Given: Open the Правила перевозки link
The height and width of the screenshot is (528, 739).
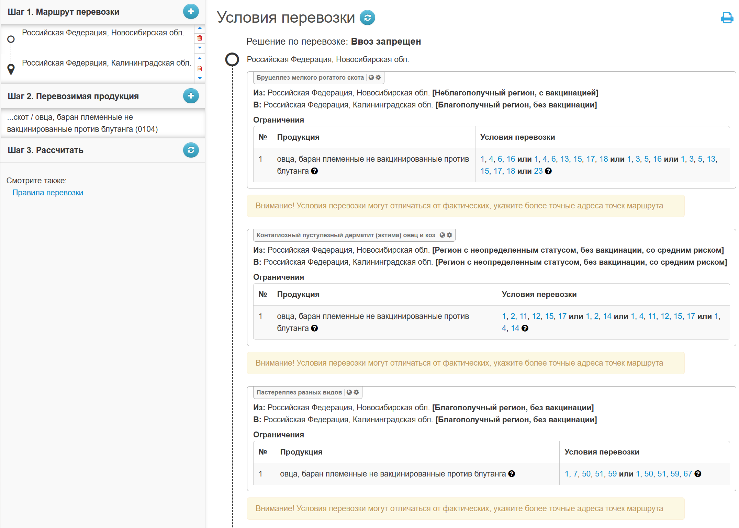Looking at the screenshot, I should coord(48,193).
